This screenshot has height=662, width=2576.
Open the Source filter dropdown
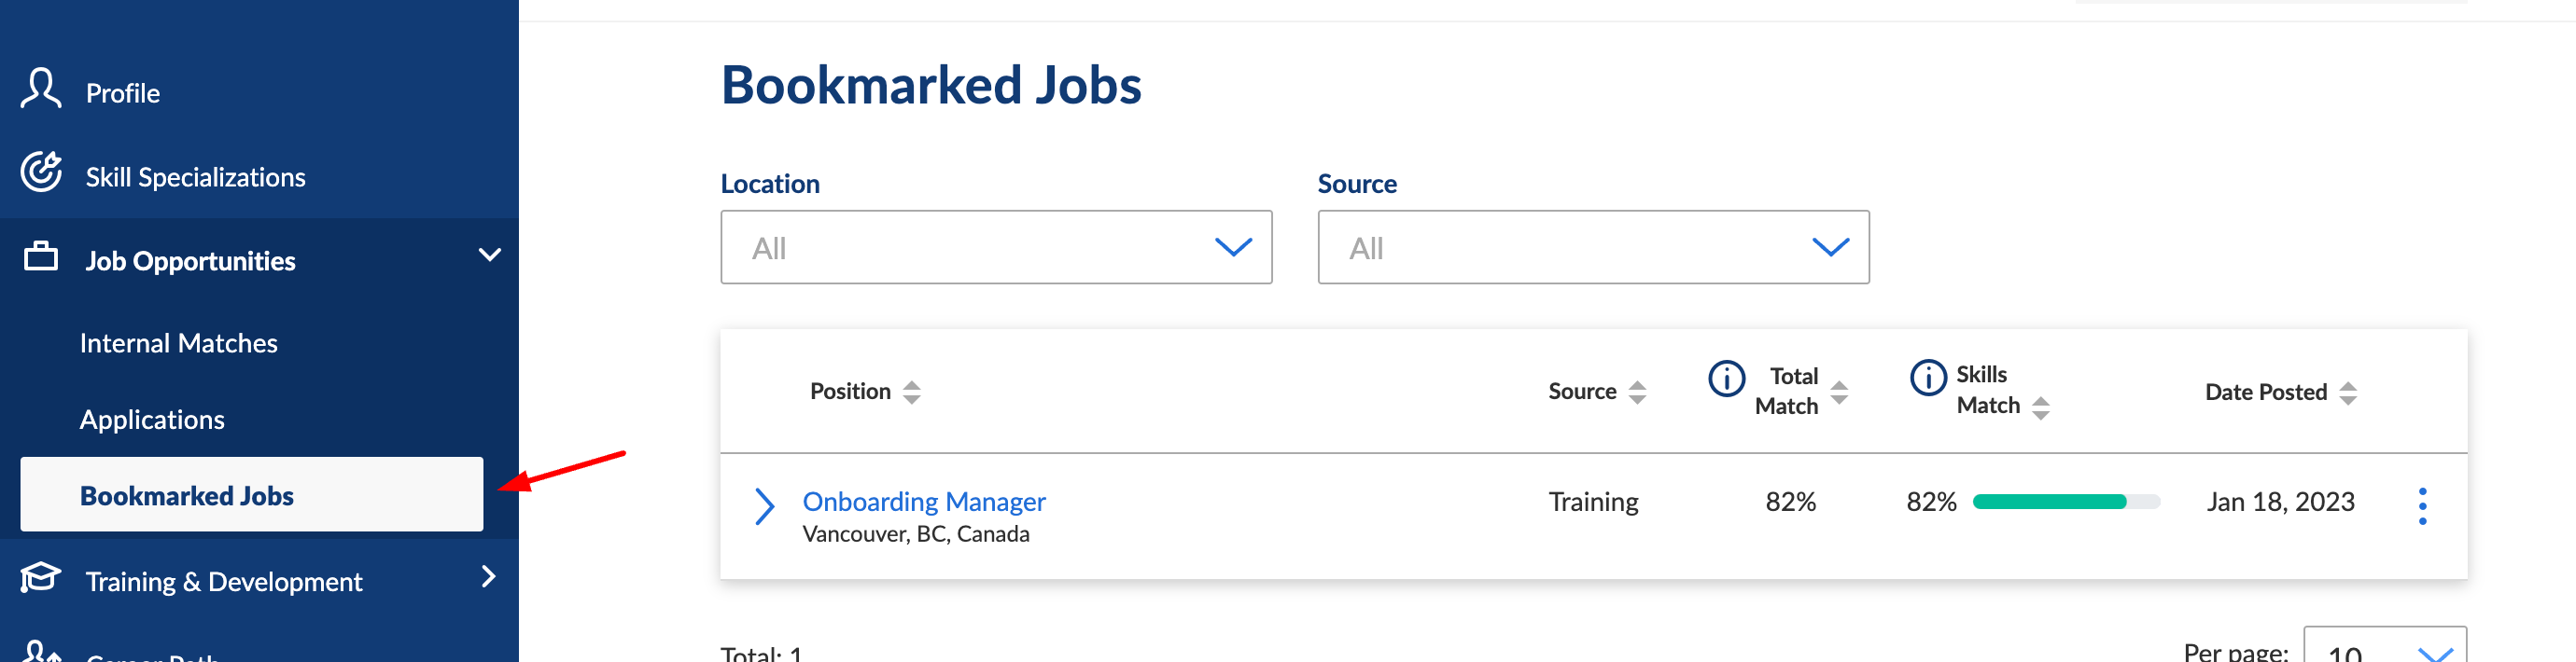pos(1593,248)
